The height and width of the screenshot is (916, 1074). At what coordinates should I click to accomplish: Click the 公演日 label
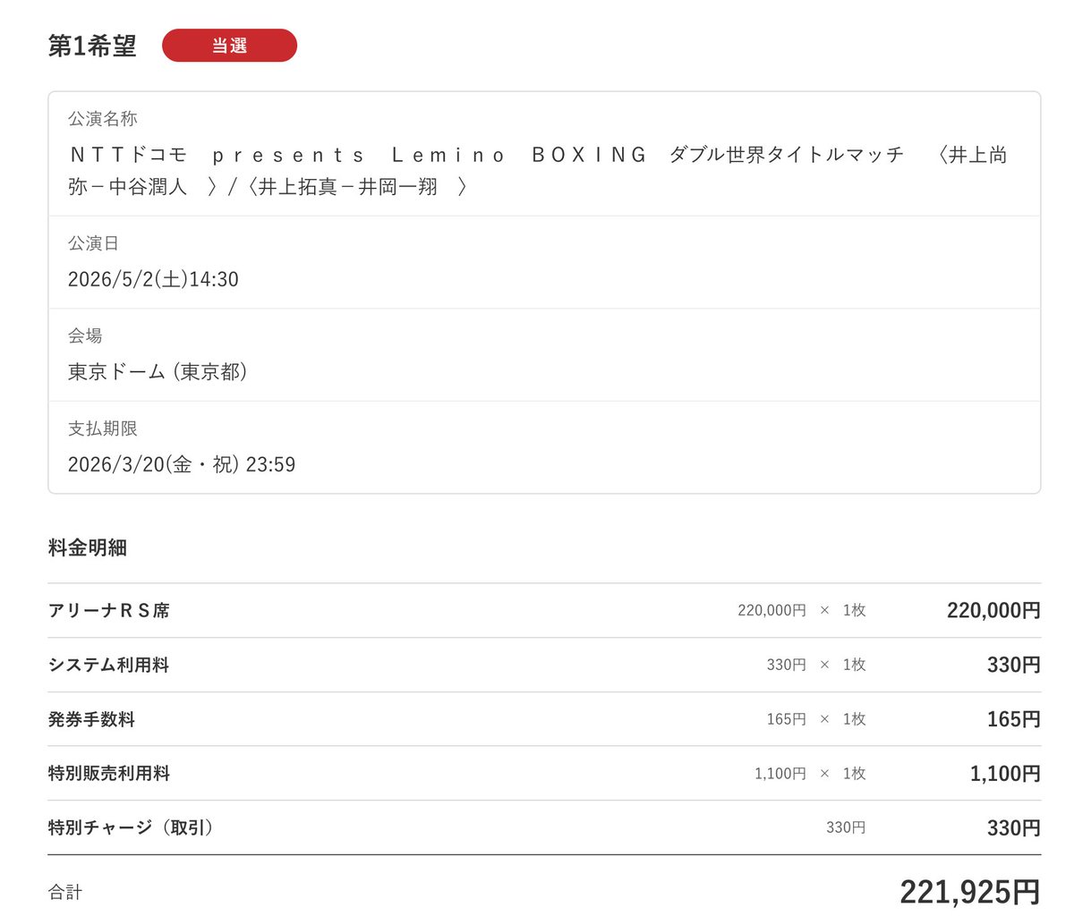tap(94, 243)
